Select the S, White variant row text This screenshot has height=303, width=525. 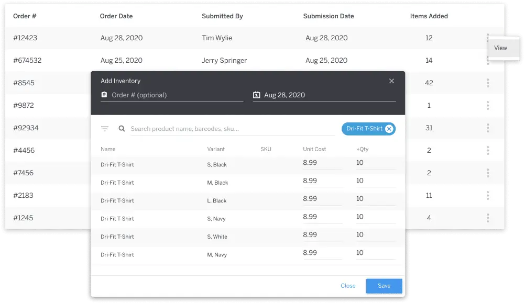[x=217, y=237]
